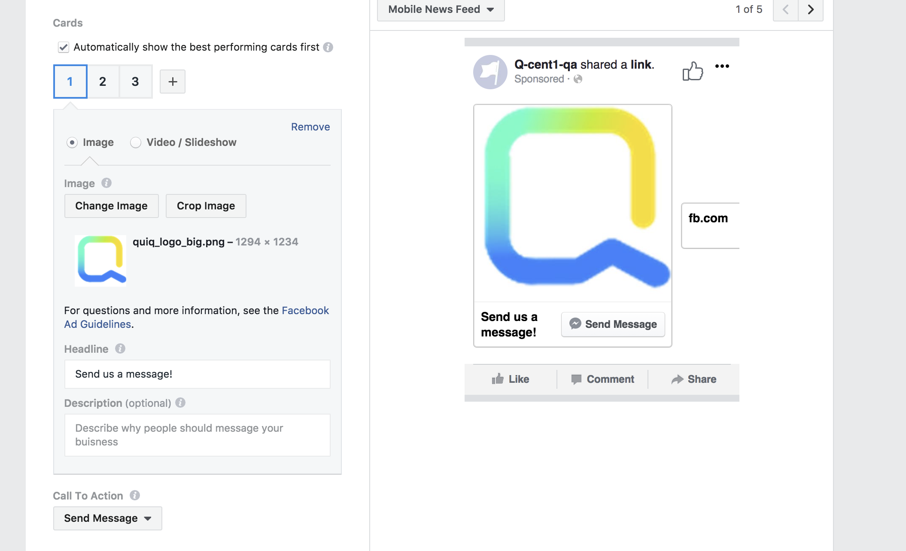Image resolution: width=906 pixels, height=551 pixels.
Task: Click info icon beside Call To Action
Action: pos(135,496)
